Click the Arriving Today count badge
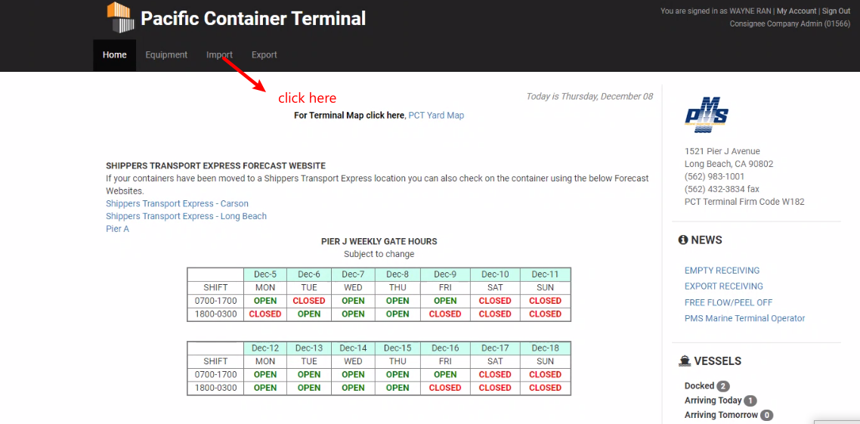Screen dimensions: 860x424 pyautogui.click(x=750, y=401)
